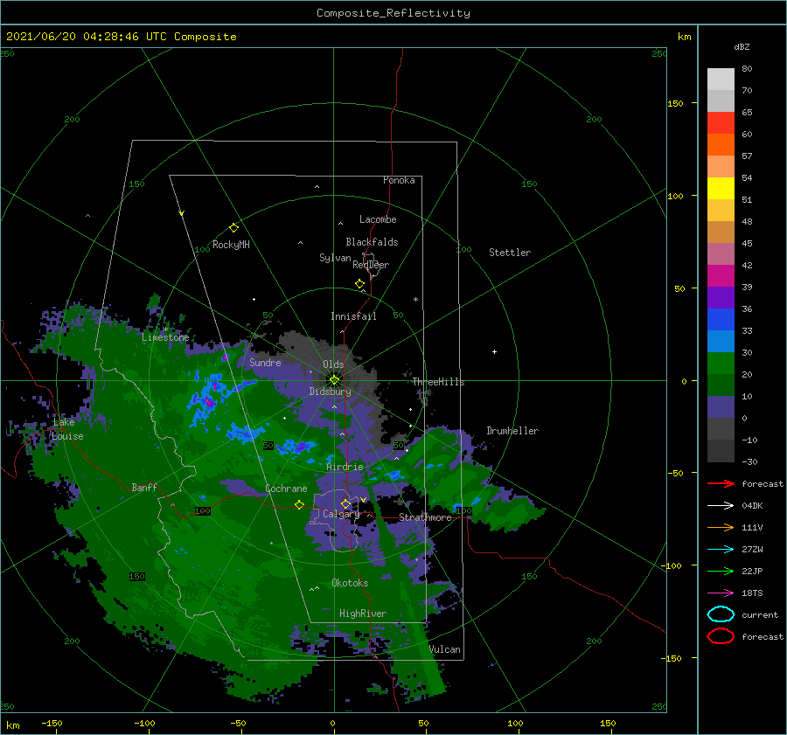Click the -150 km x-axis tick label
787x735 pixels.
52,723
